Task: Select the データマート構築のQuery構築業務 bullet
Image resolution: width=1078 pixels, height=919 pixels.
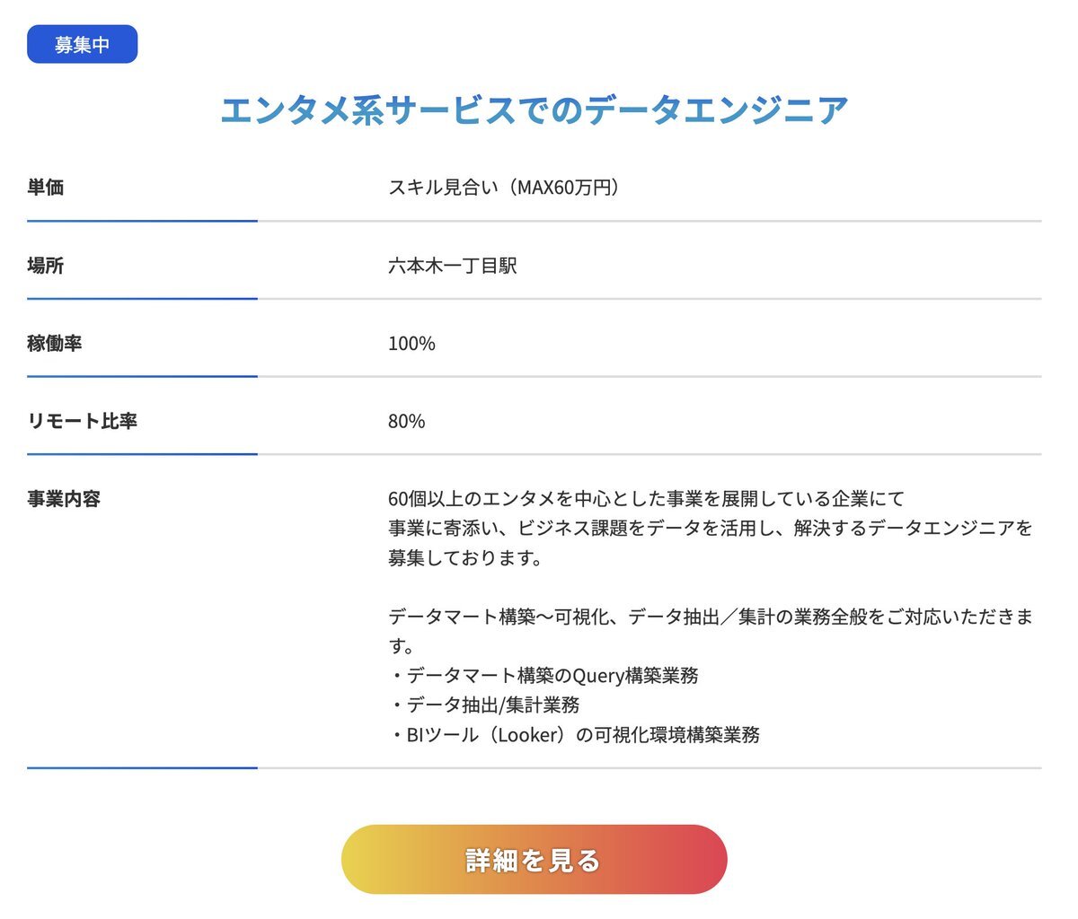Action: (543, 675)
